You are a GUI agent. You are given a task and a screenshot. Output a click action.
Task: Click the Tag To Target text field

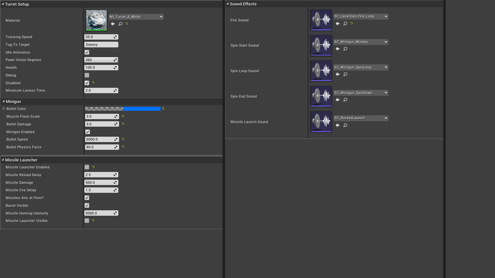point(101,45)
